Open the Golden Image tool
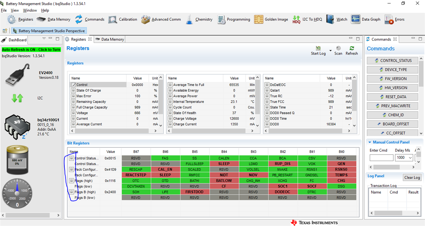This screenshot has height=226, width=425. coord(271,19)
